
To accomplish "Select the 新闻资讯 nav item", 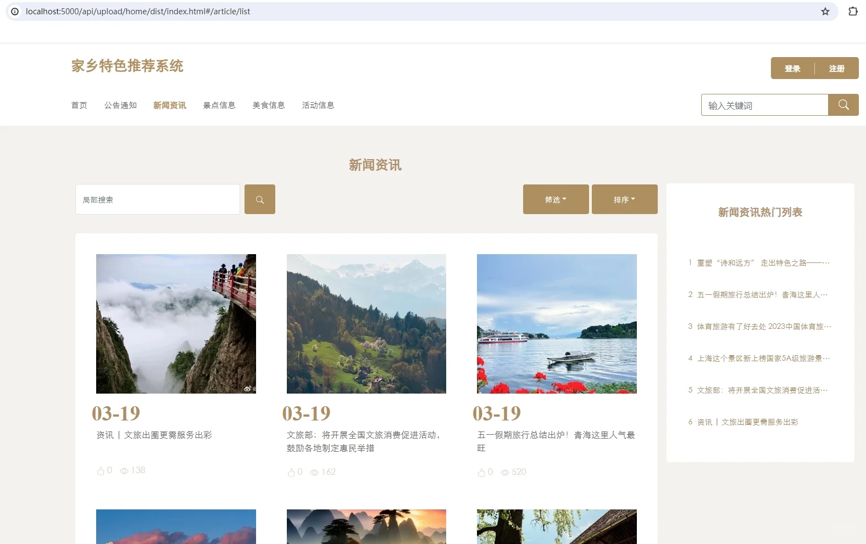I will (x=170, y=105).
